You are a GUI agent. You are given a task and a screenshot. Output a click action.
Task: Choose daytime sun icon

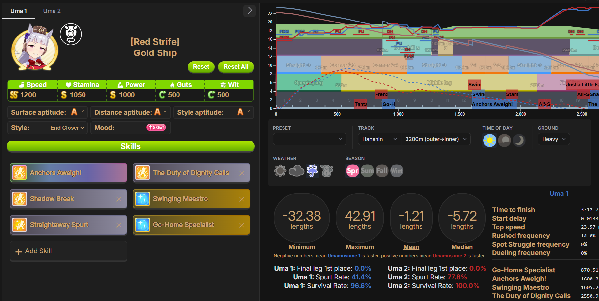tap(489, 140)
